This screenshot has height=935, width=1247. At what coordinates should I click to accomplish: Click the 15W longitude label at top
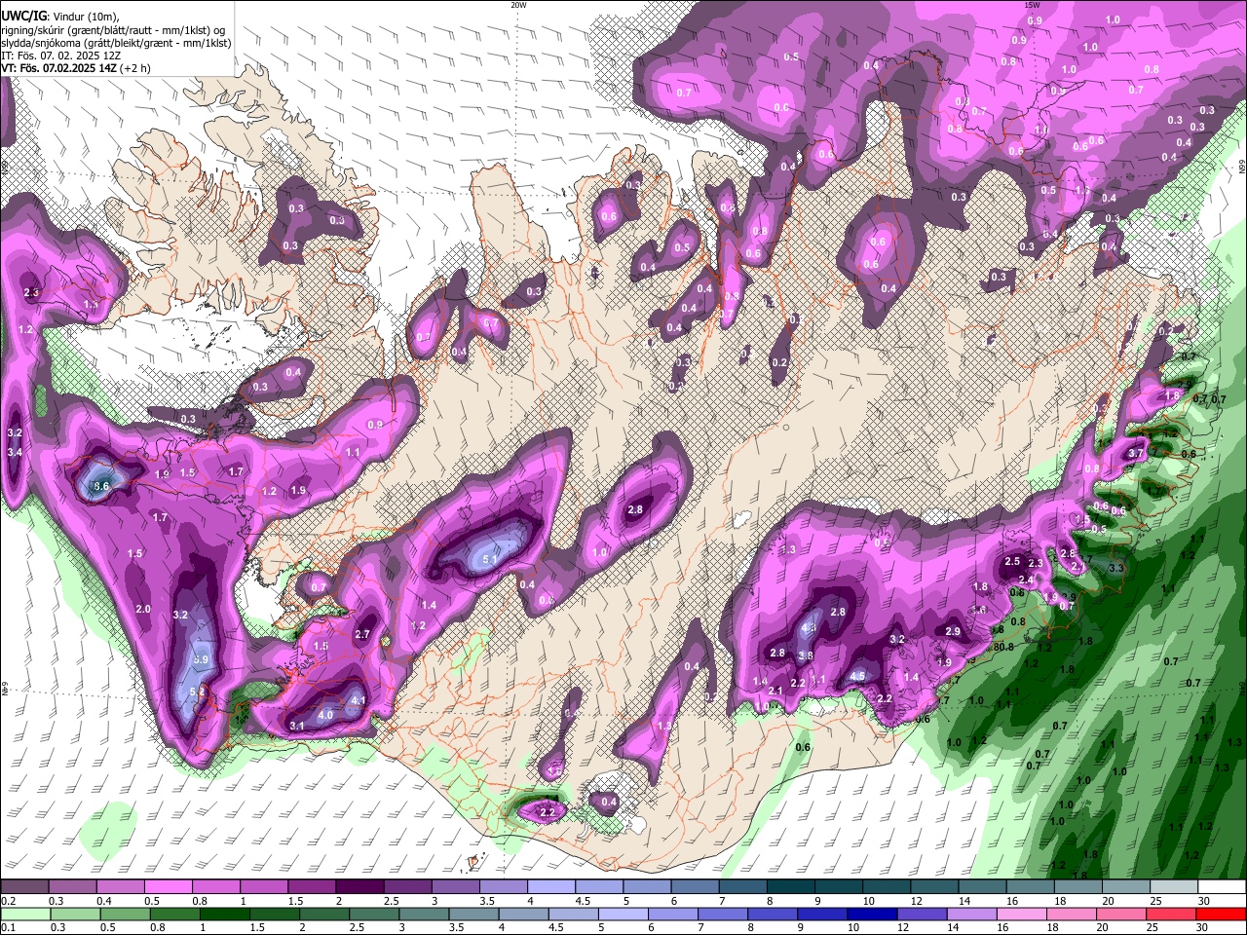click(1032, 5)
